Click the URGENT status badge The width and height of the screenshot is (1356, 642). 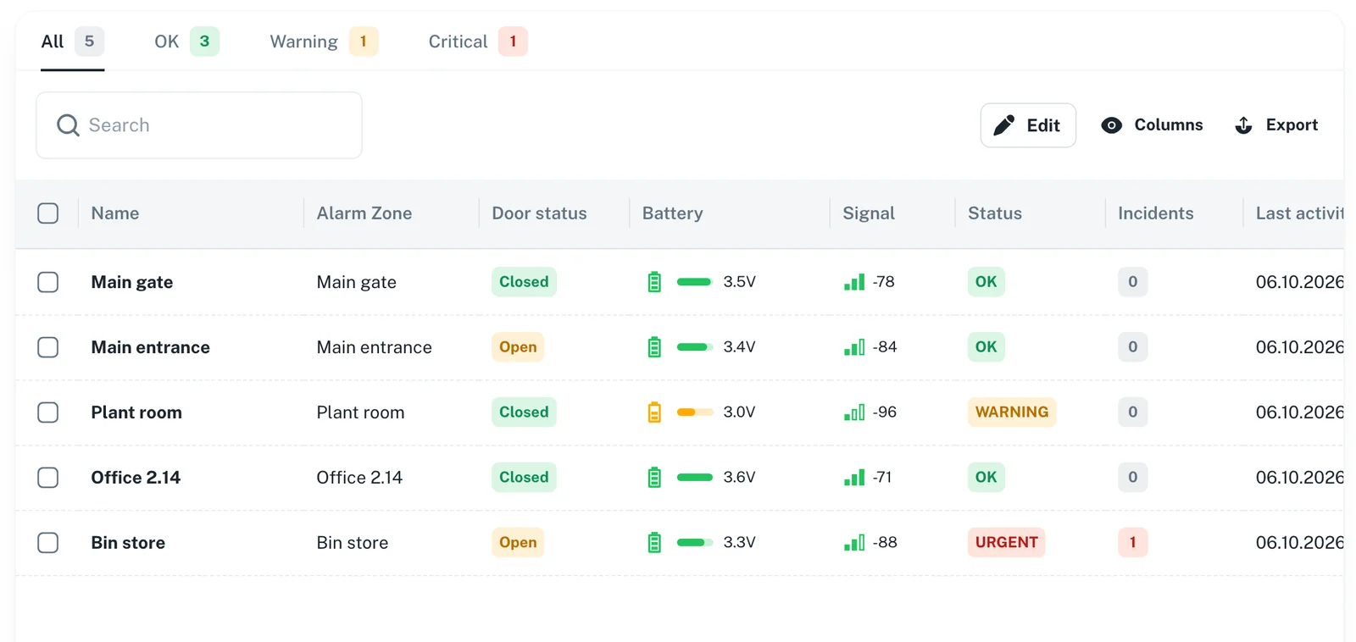click(1006, 543)
